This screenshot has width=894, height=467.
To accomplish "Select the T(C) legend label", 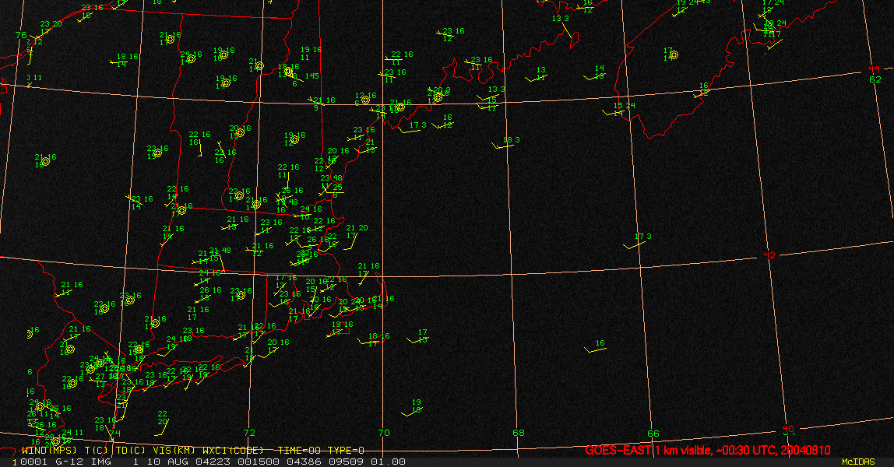I will (x=97, y=451).
